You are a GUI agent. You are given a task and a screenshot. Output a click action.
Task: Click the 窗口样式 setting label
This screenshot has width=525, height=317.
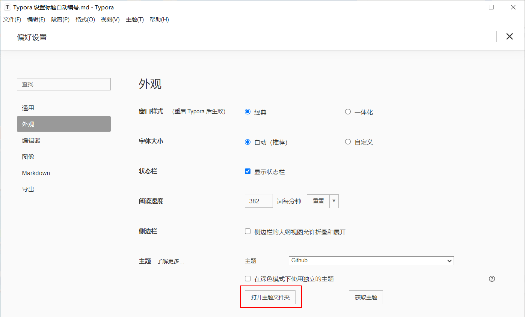[x=151, y=111]
